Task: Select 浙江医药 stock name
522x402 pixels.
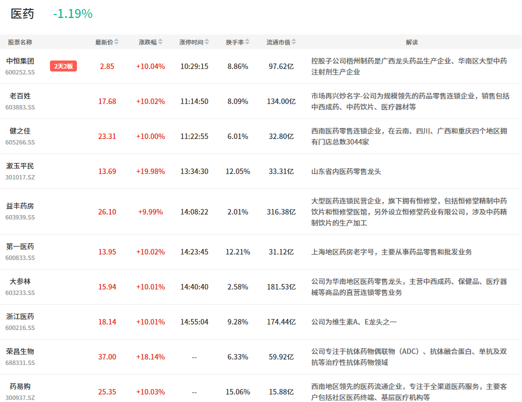Action: (20, 316)
